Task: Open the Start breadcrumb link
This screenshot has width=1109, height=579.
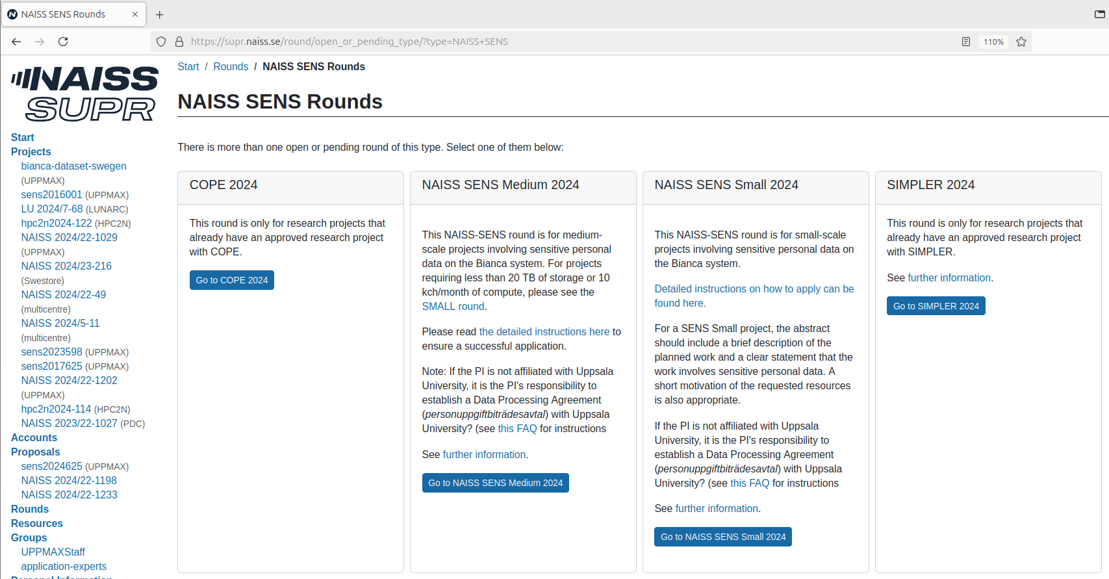Action: pyautogui.click(x=188, y=66)
